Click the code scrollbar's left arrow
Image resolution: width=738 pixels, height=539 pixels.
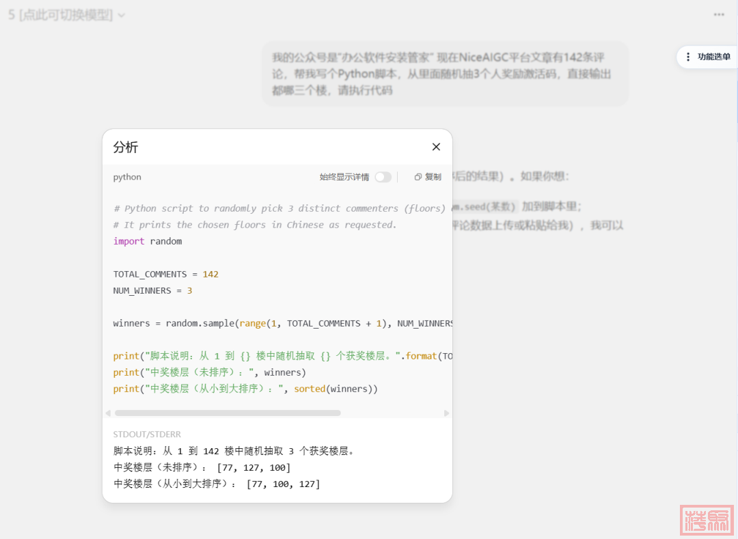tap(107, 413)
